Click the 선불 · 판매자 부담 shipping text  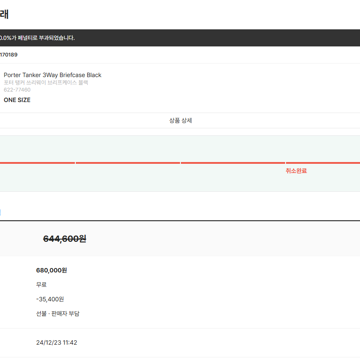tap(58, 314)
